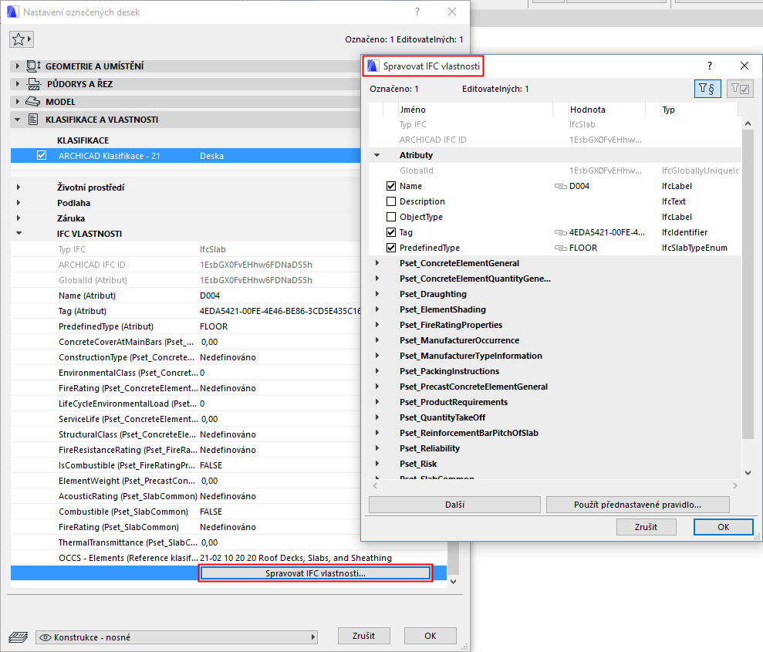This screenshot has width=763, height=652.
Task: Click the favorites star icon top-left
Action: click(x=20, y=39)
